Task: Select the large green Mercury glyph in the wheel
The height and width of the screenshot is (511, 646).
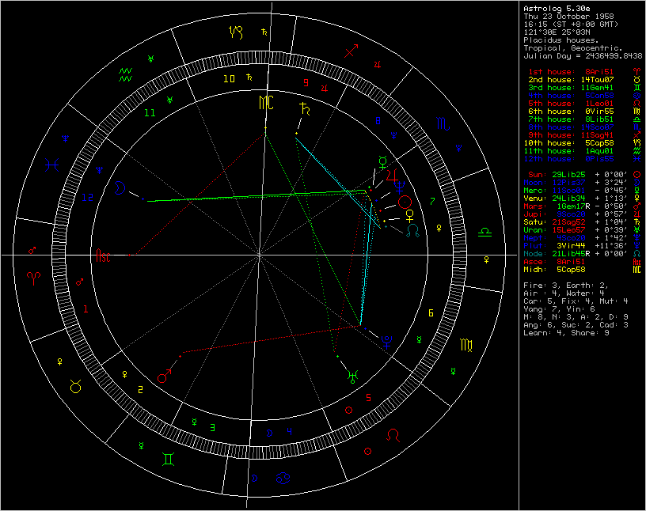Action: [x=383, y=161]
